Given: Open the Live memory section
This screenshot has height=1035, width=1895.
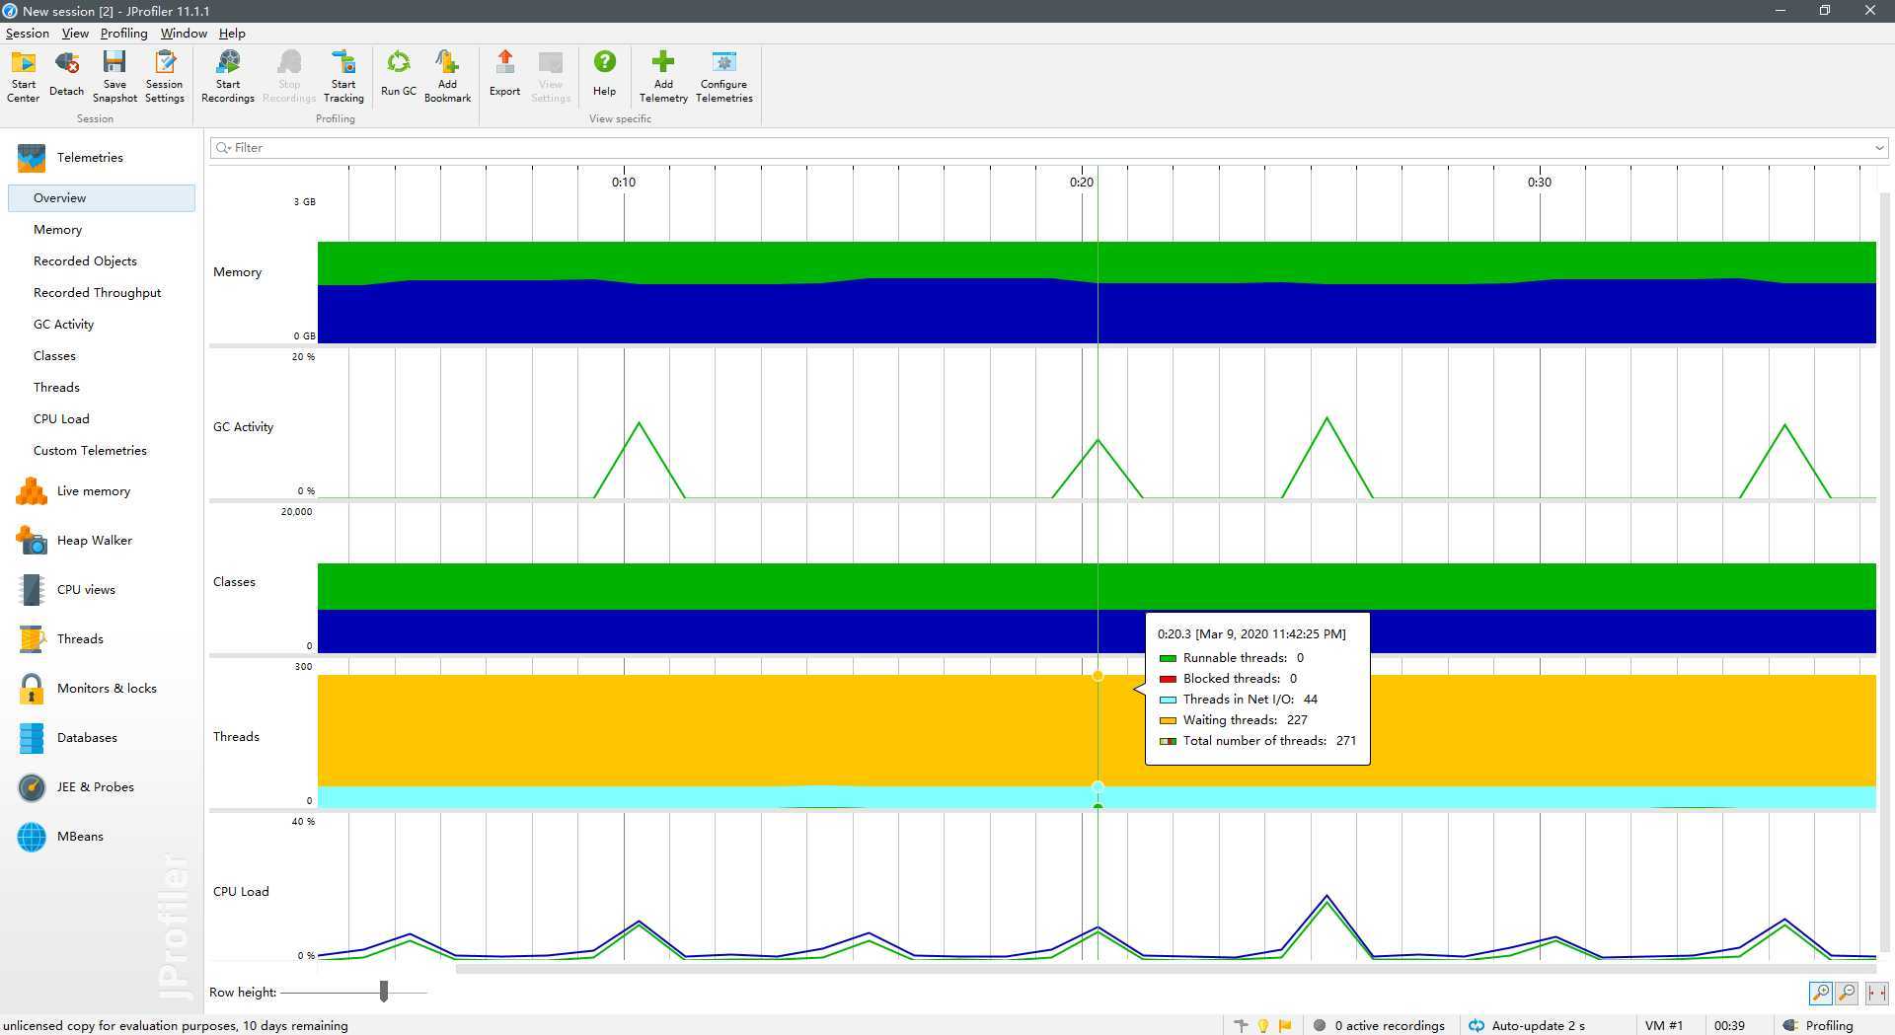Looking at the screenshot, I should pos(93,490).
